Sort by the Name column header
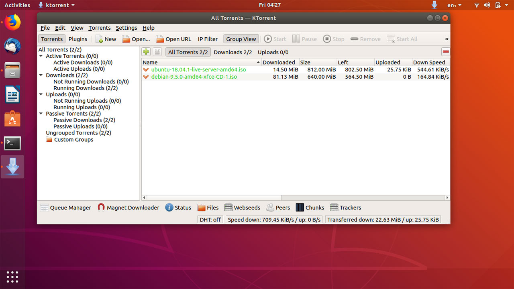The width and height of the screenshot is (514, 289). 202,62
